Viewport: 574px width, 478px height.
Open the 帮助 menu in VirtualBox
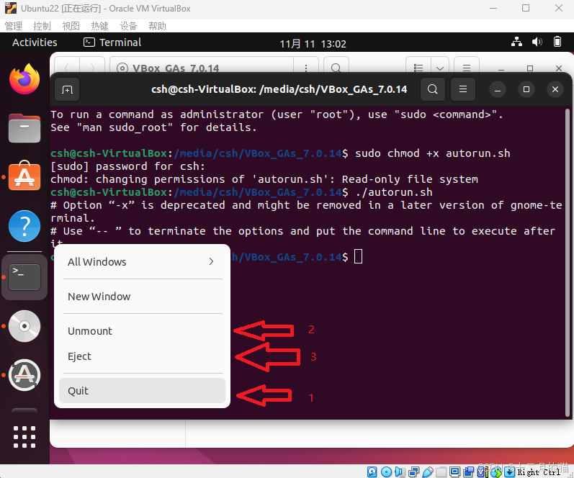[x=157, y=26]
